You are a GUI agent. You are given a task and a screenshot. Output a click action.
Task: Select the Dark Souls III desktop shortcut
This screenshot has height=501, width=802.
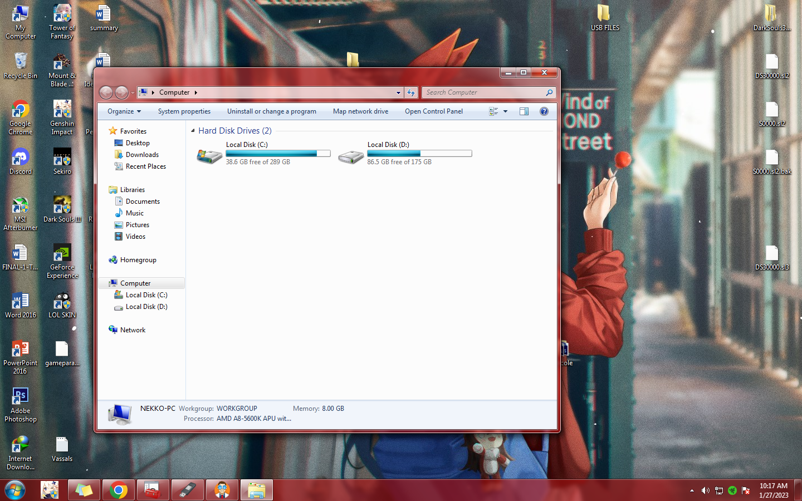pyautogui.click(x=62, y=209)
